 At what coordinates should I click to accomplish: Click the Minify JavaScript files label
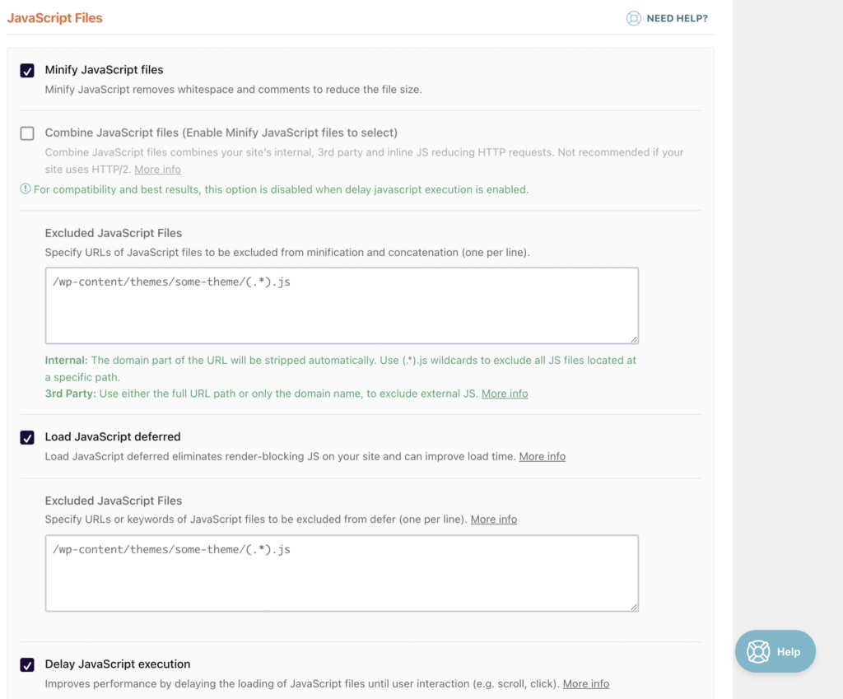(x=105, y=70)
